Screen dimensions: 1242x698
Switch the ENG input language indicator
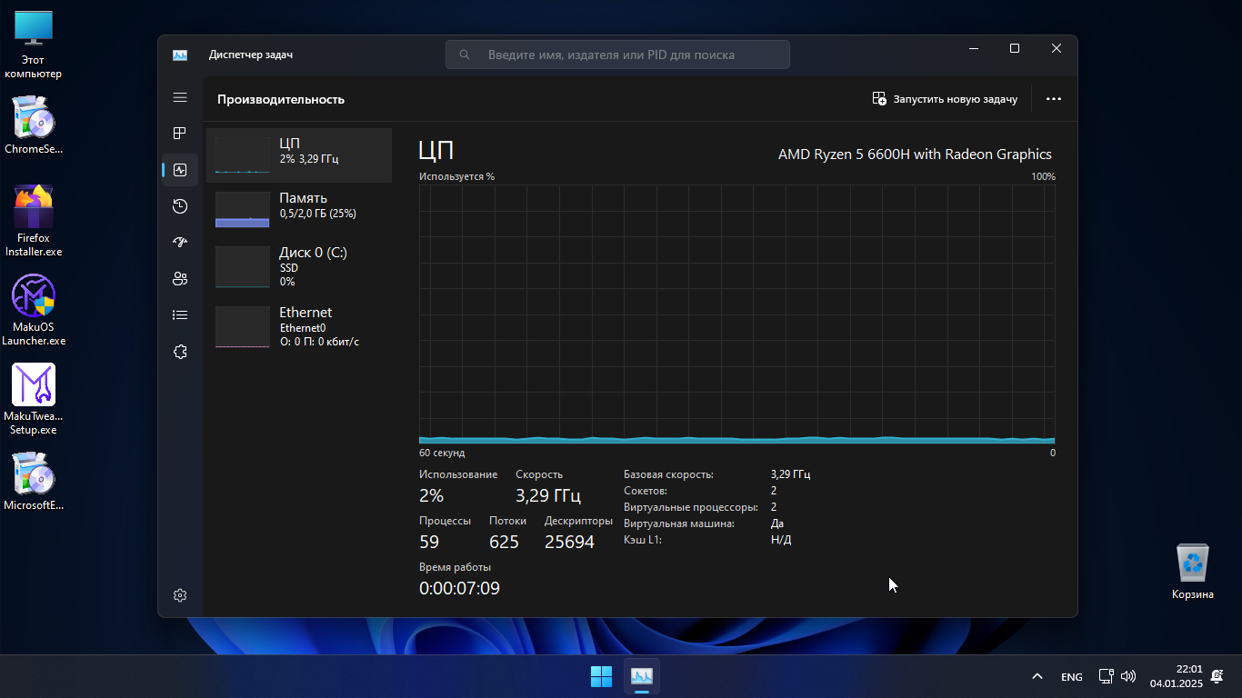click(1072, 676)
